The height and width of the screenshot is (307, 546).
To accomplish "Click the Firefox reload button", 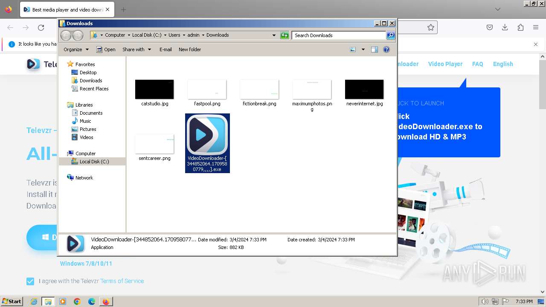I will pos(41,28).
